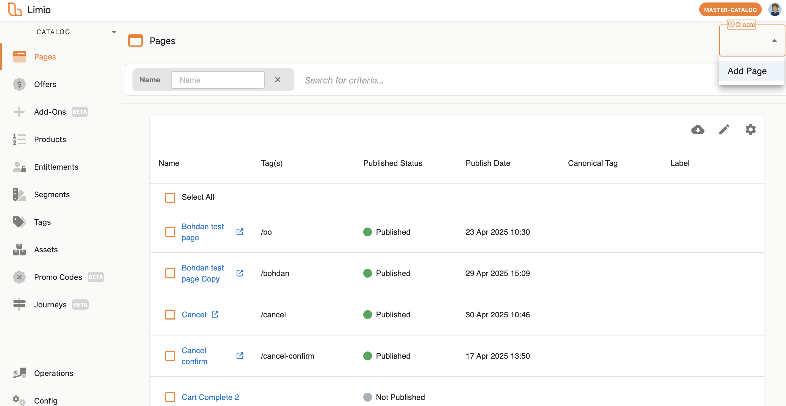Click the Segments icon in sidebar
The image size is (786, 406).
(x=19, y=194)
